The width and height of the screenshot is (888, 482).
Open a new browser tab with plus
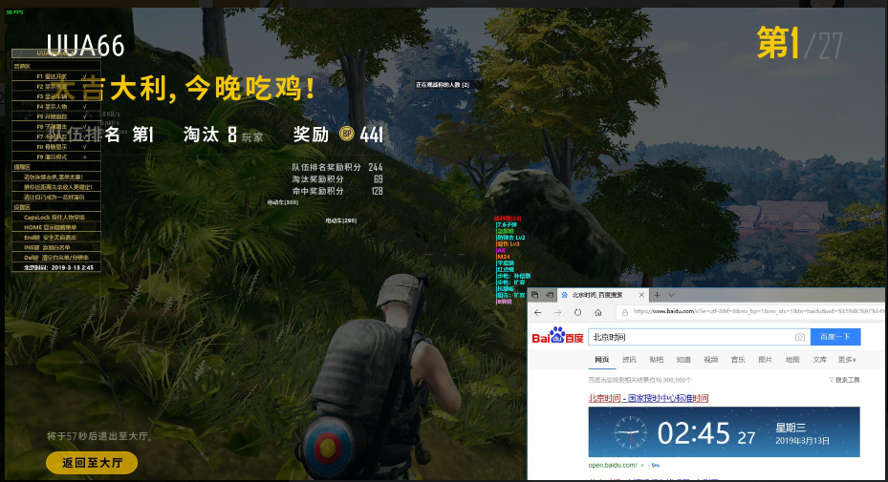tap(657, 295)
